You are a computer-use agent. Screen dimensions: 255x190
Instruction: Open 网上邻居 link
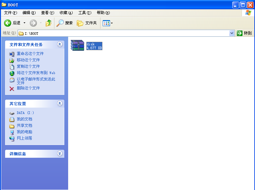(25, 138)
